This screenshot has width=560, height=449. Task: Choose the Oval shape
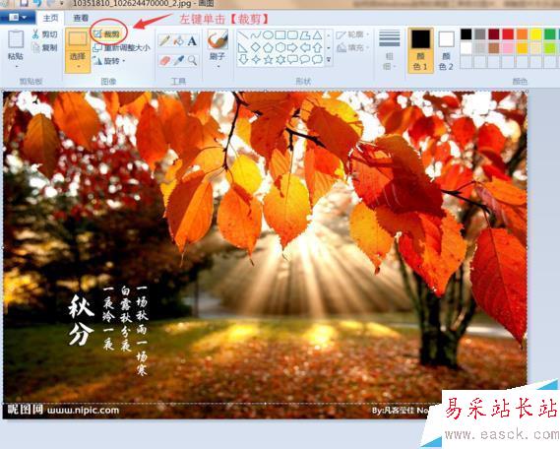point(268,35)
